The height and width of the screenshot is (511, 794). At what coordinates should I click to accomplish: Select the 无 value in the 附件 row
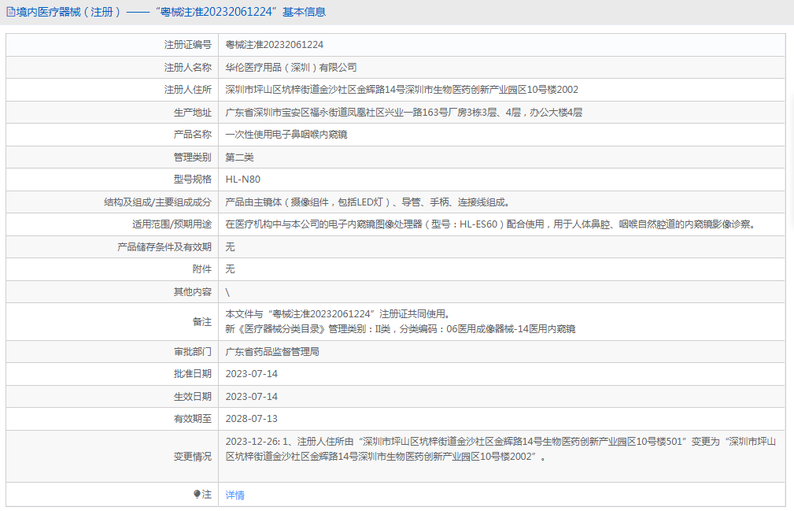230,269
